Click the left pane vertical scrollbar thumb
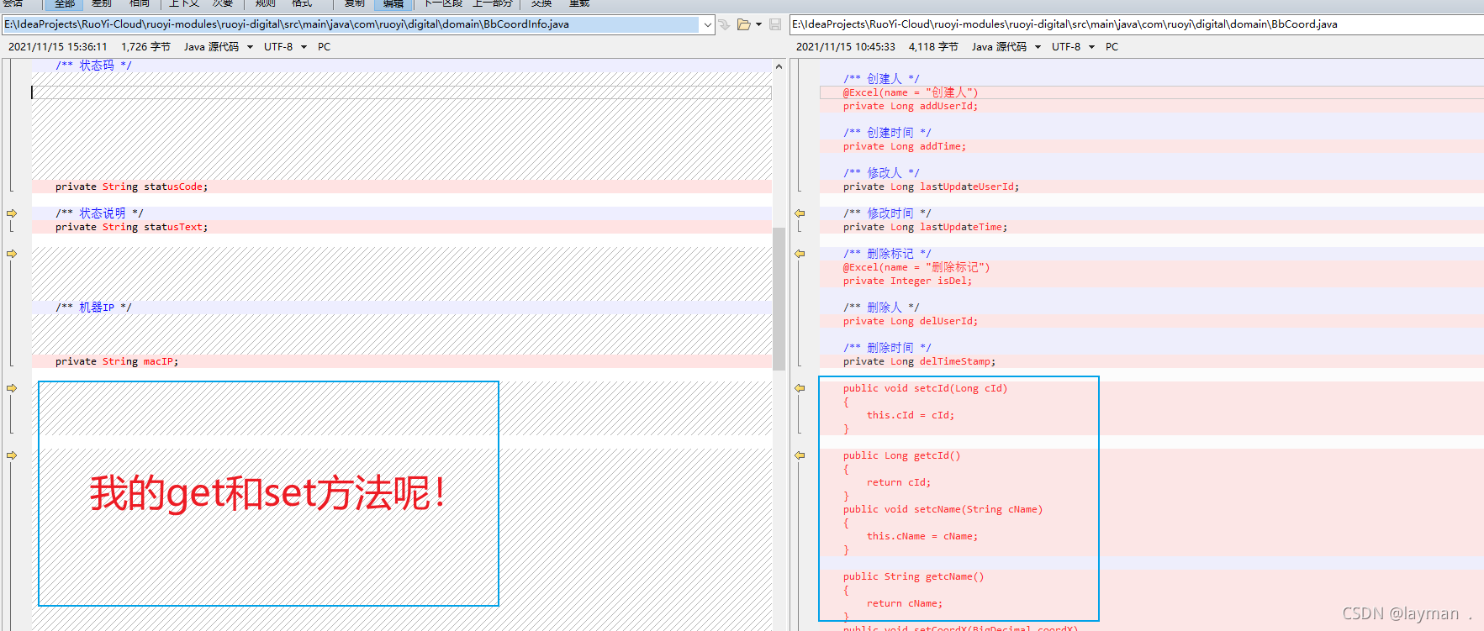The image size is (1484, 631). pos(779,299)
